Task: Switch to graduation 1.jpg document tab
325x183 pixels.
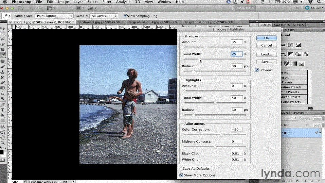Action: pyautogui.click(x=155, y=22)
